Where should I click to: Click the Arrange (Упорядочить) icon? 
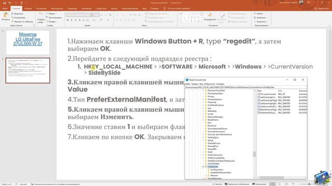[x=210, y=15]
